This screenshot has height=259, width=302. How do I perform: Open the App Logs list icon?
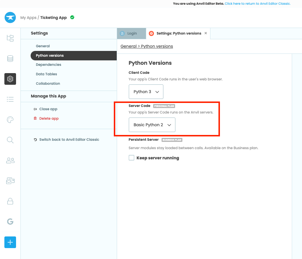10,99
